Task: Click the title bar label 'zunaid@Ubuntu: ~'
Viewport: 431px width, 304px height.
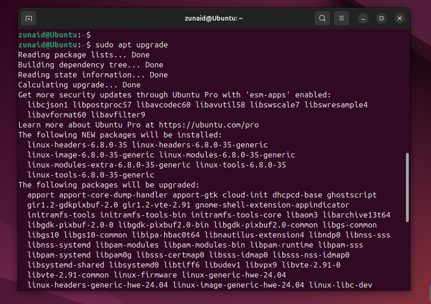Action: pyautogui.click(x=215, y=18)
